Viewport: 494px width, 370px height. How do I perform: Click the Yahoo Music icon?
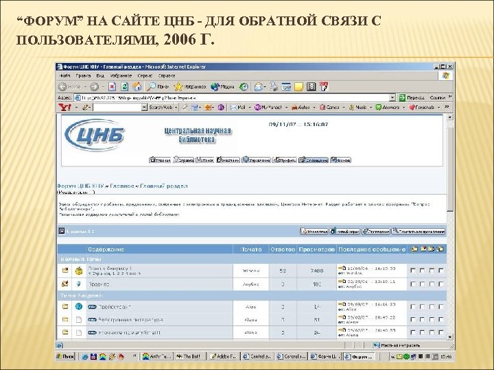tap(351, 108)
